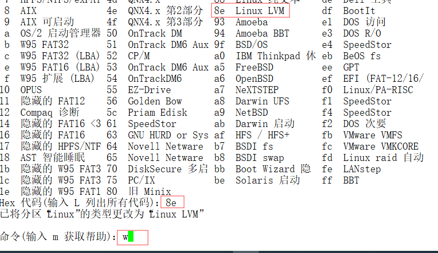Screen dimensions: 438x253
Task: Click the "隐藏的 FAT12" entry
Action: 53,101
